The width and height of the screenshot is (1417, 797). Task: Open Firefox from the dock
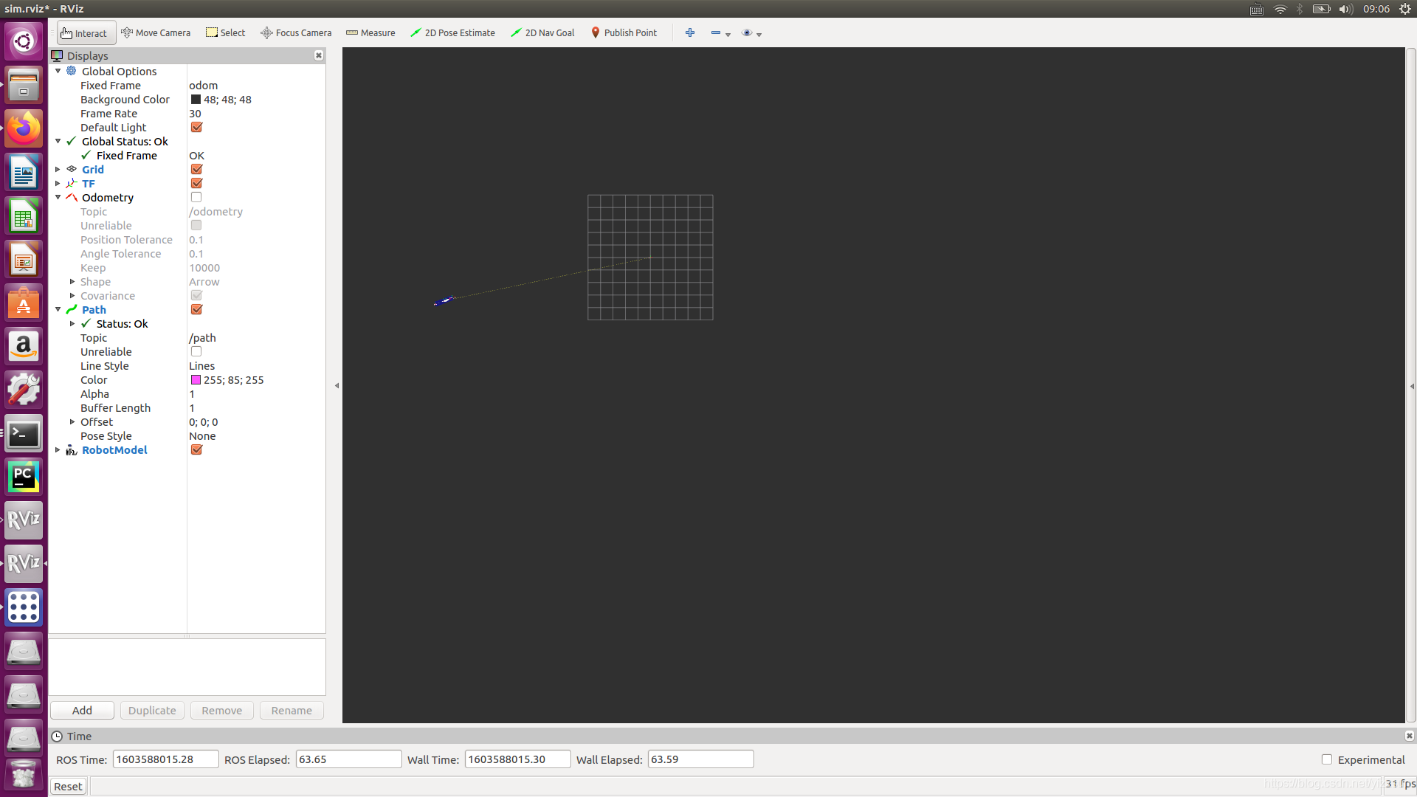24,128
